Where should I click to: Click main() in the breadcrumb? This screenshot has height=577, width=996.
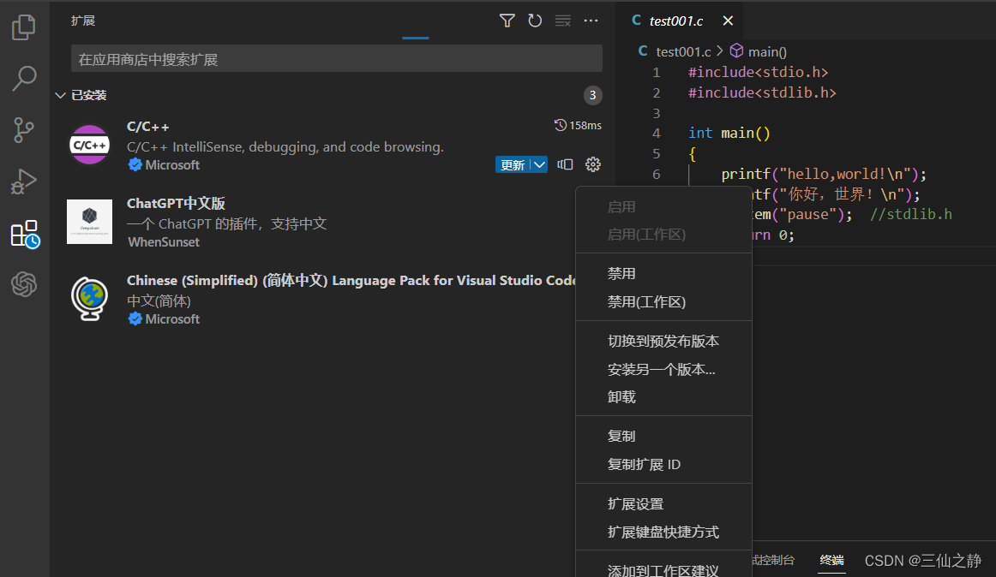point(767,52)
